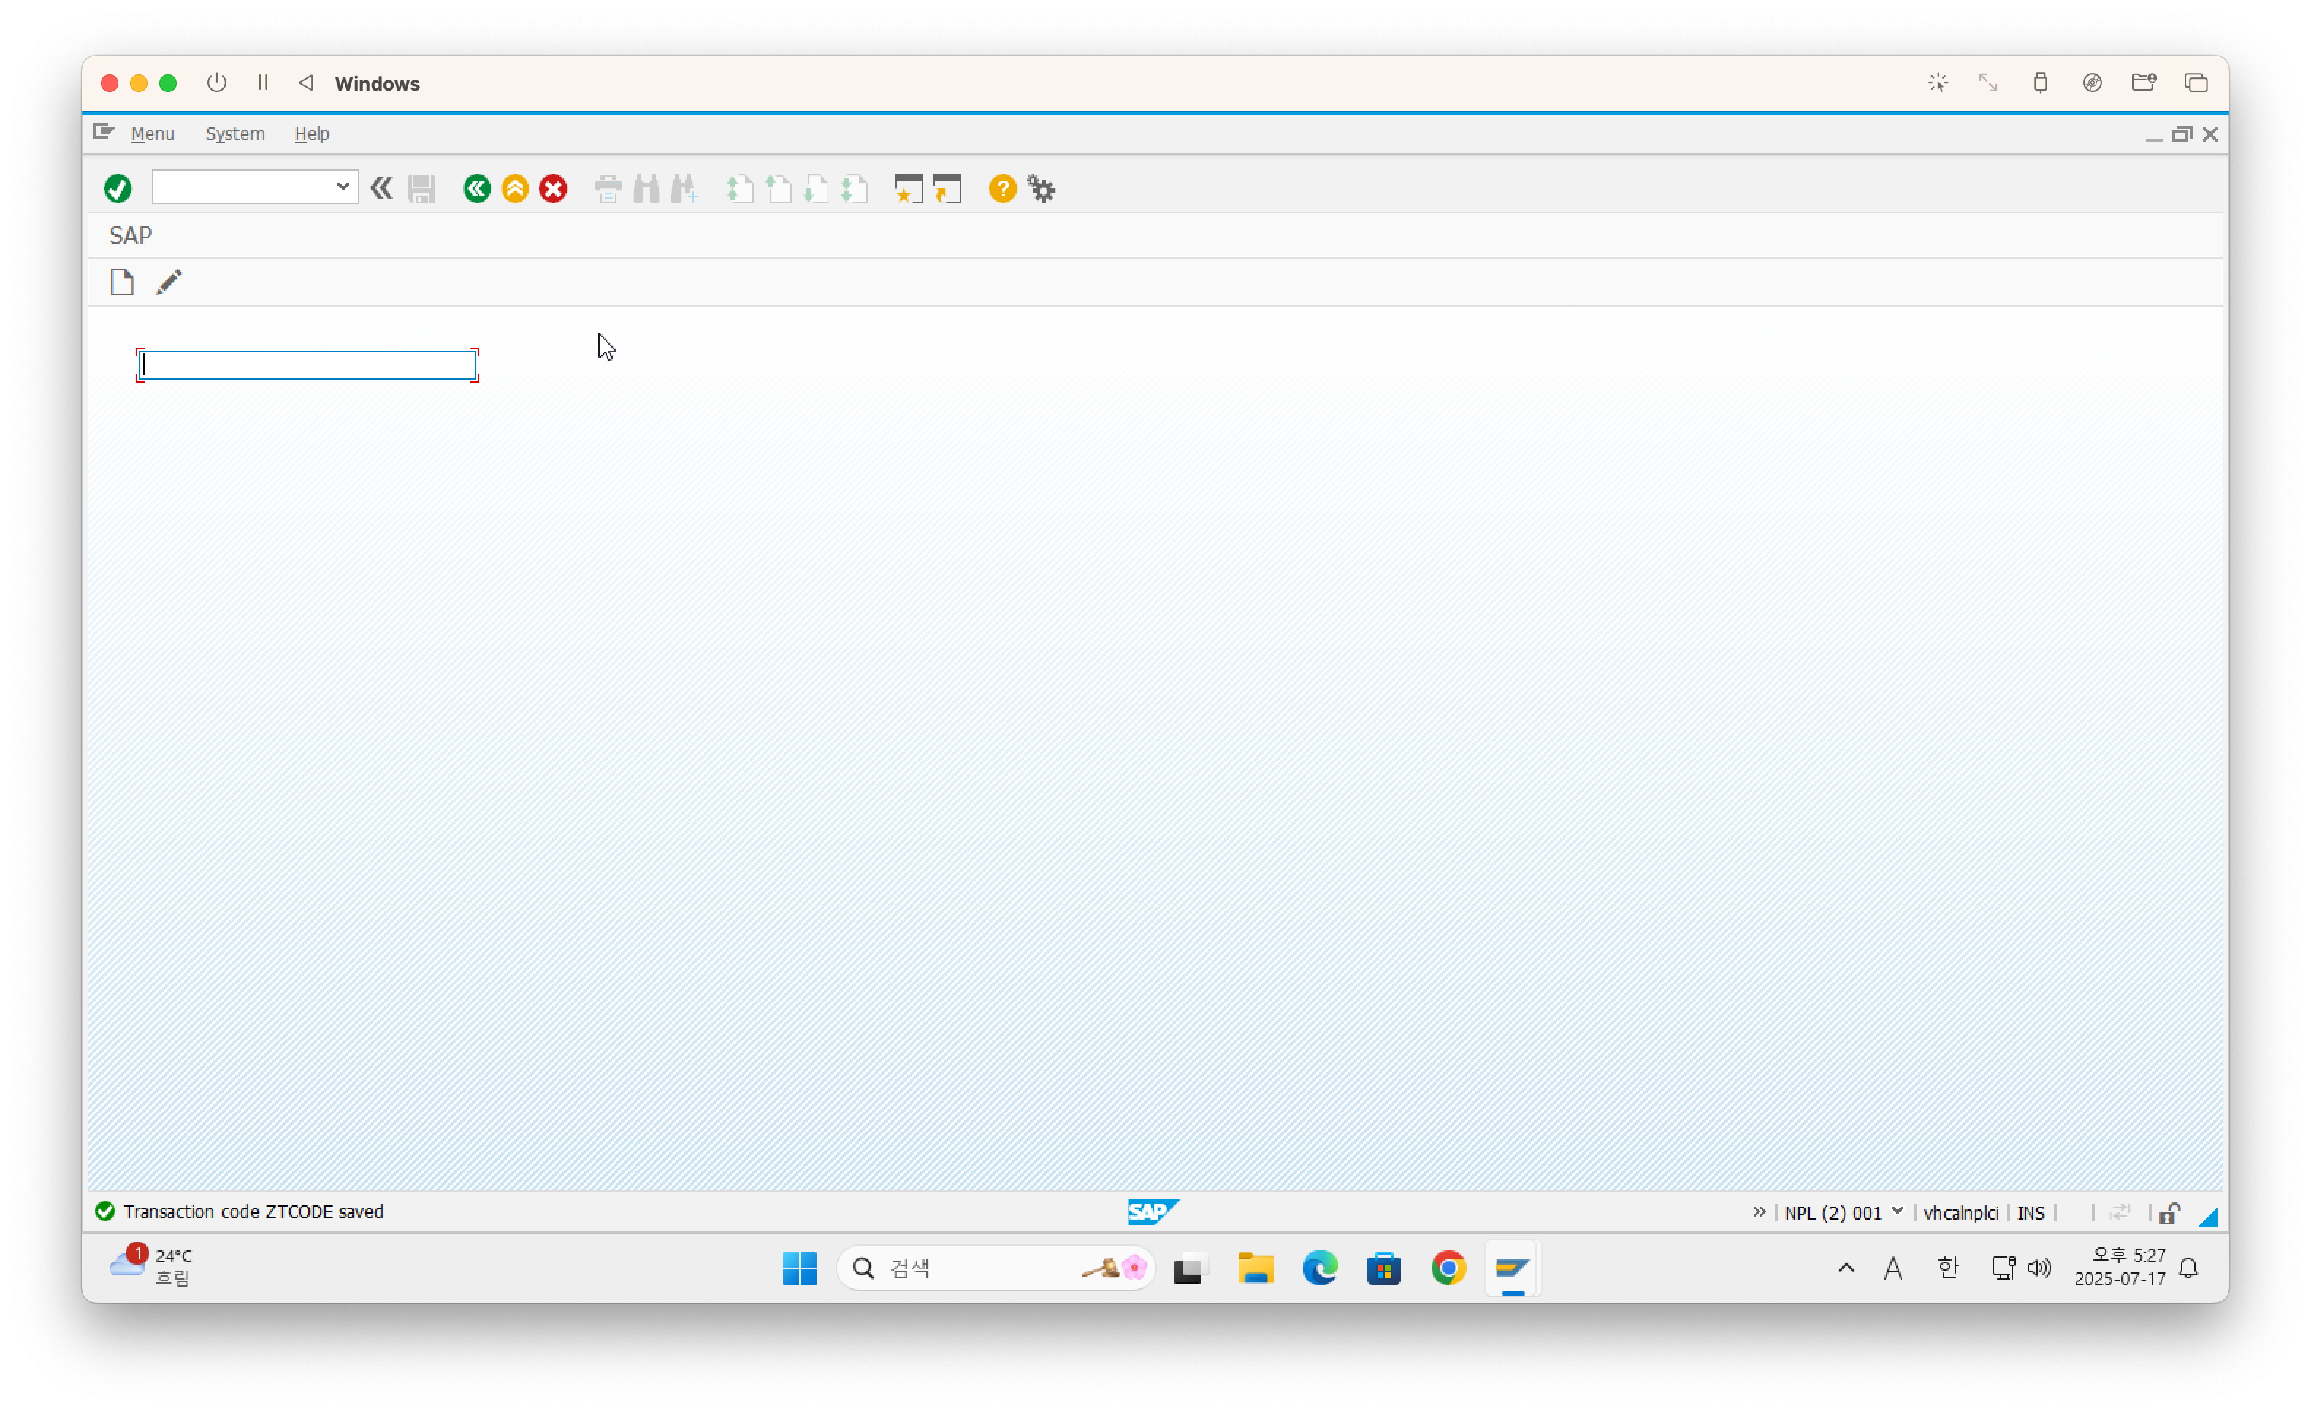Open Help via question mark icon
The width and height of the screenshot is (2311, 1411).
coord(1003,188)
